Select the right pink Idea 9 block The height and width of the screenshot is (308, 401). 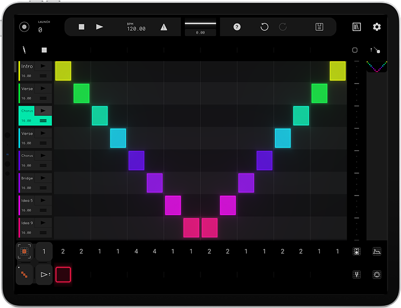tap(209, 228)
